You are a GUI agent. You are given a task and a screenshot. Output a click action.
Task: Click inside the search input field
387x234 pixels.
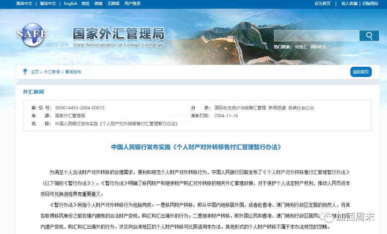pyautogui.click(x=317, y=36)
